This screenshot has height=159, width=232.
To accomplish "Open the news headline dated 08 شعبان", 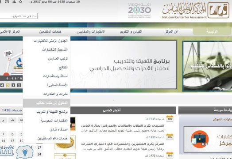I will [123, 125].
